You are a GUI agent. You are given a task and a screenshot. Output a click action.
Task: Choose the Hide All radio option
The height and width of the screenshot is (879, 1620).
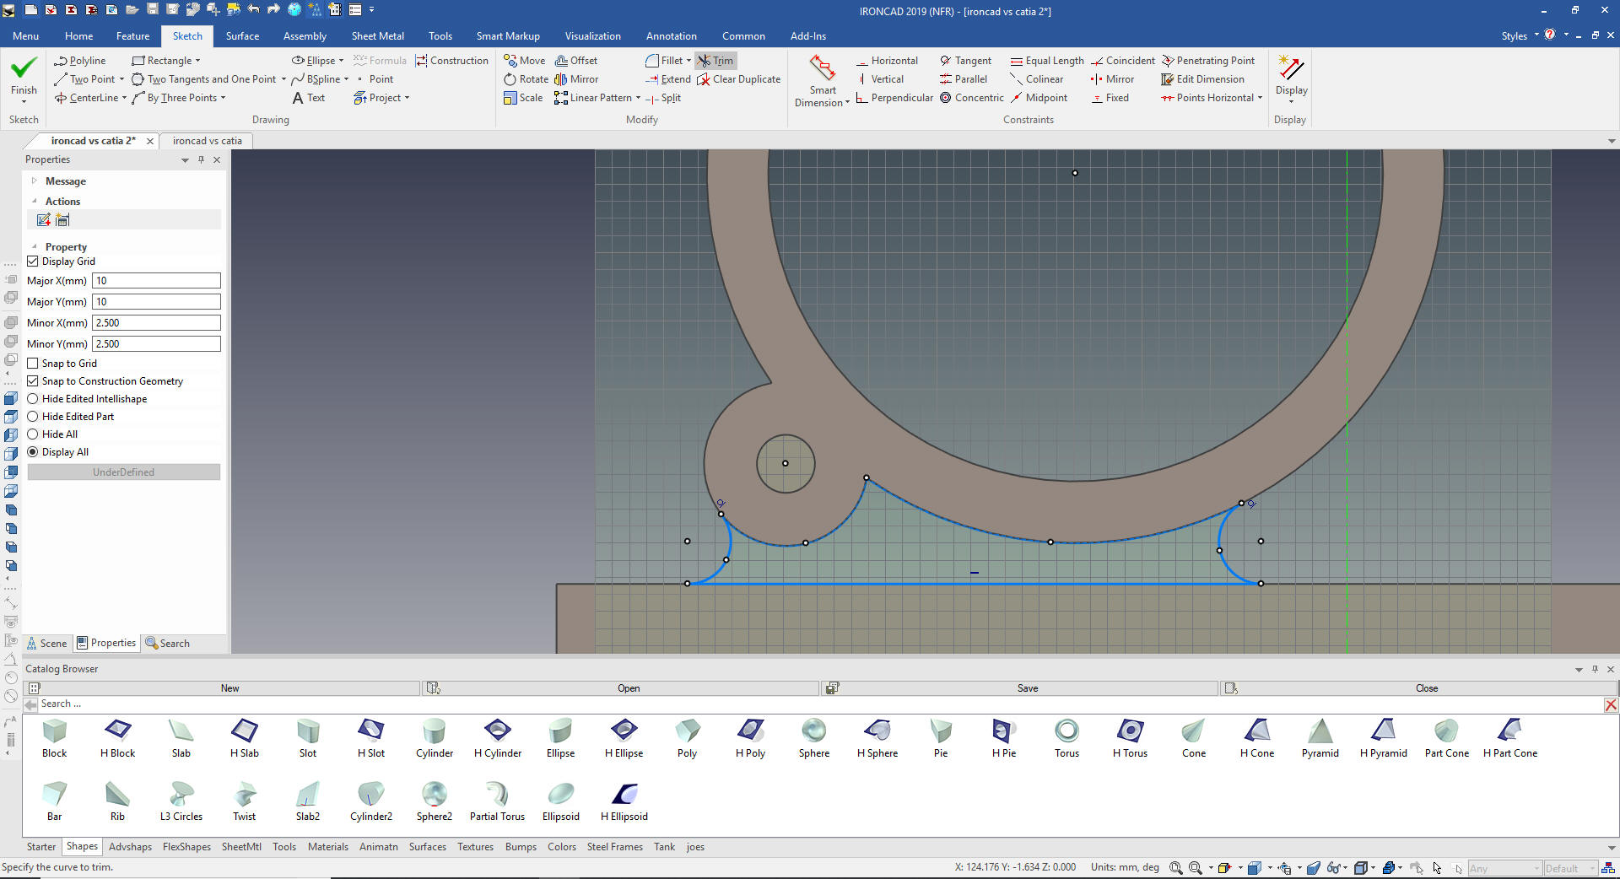(33, 434)
